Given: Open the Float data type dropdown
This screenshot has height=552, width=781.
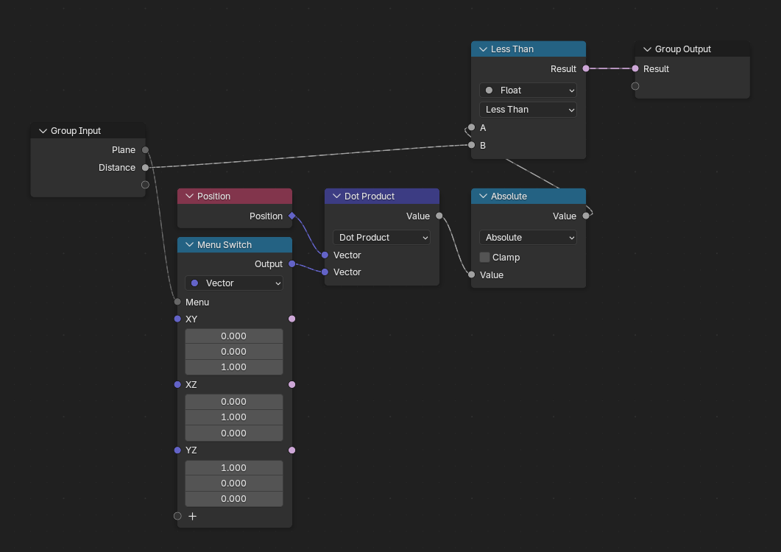Looking at the screenshot, I should 528,91.
